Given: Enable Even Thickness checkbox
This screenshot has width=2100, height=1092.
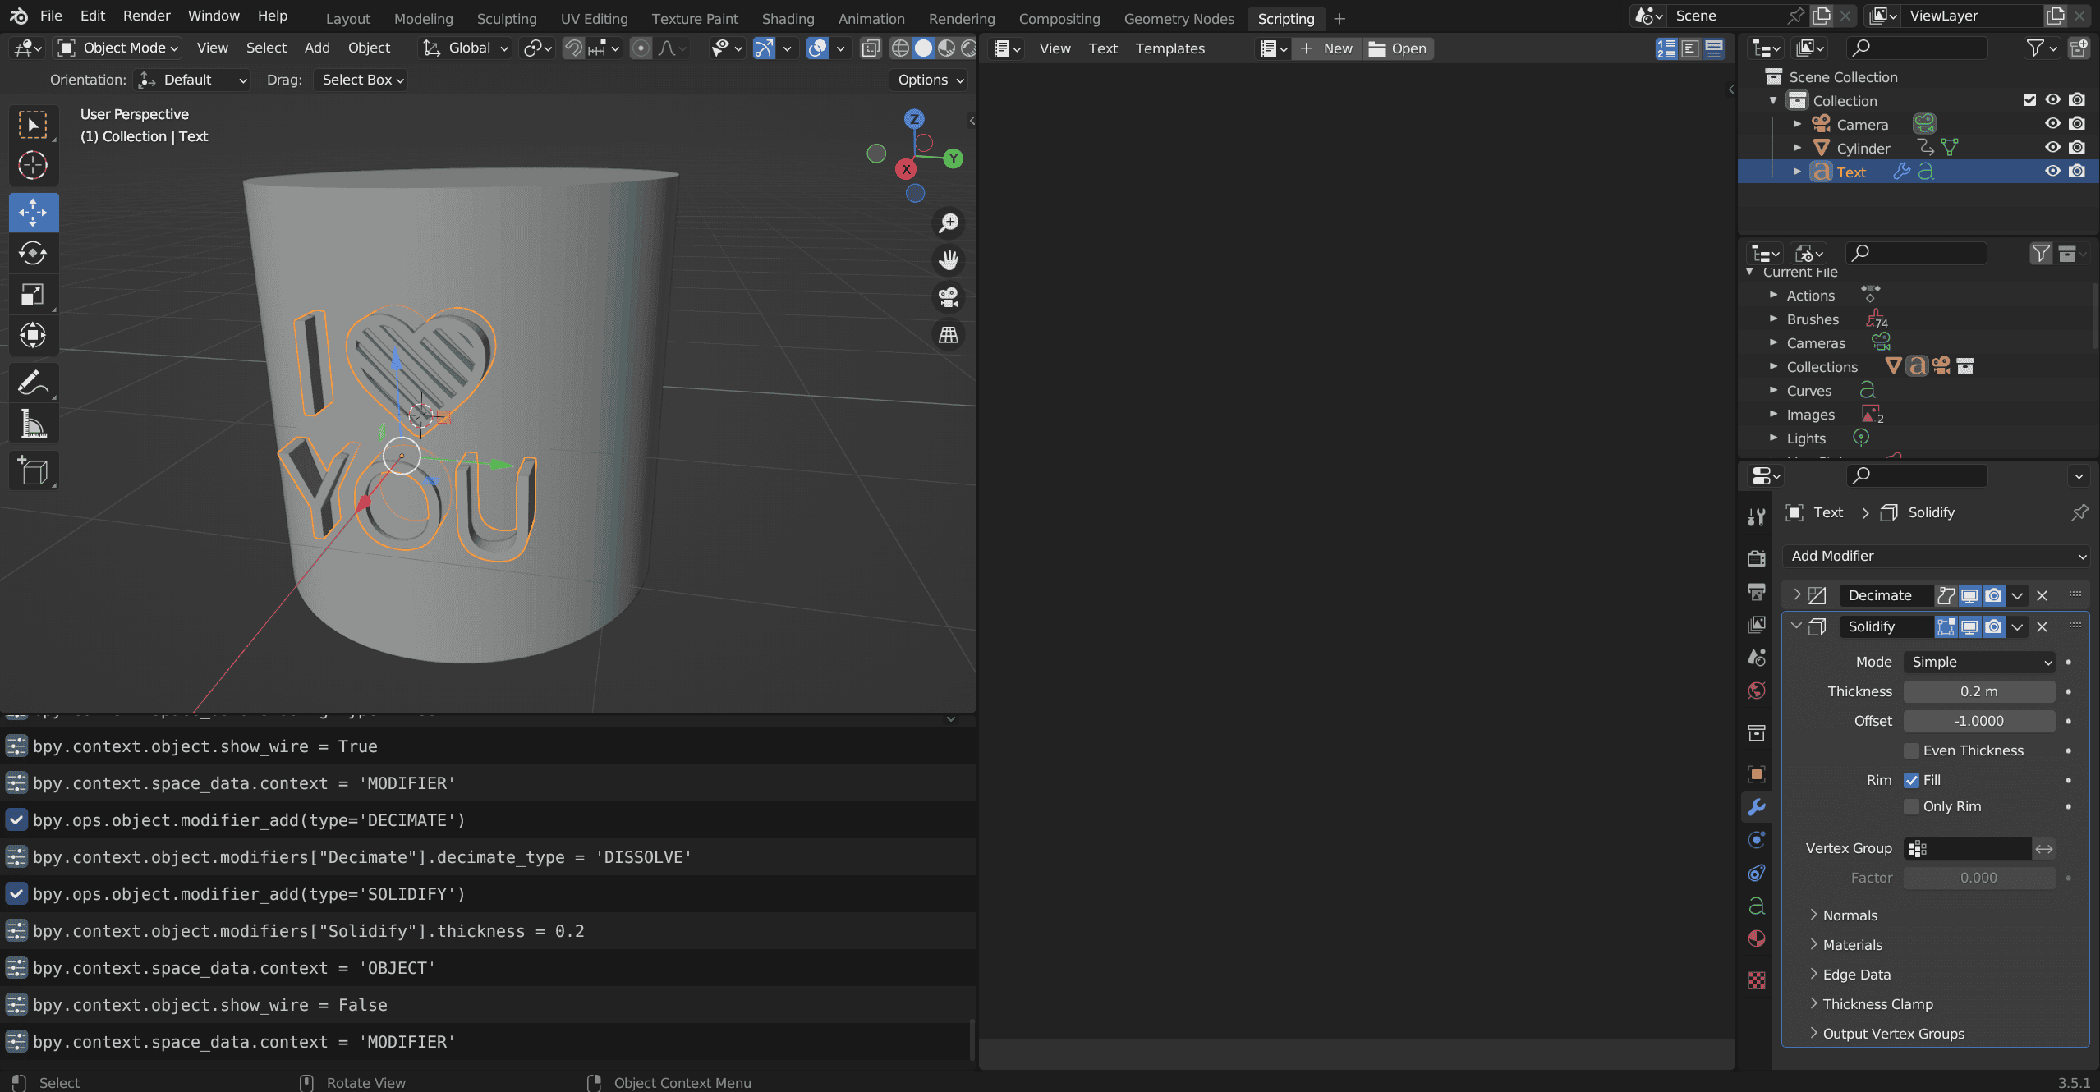Looking at the screenshot, I should point(1911,750).
